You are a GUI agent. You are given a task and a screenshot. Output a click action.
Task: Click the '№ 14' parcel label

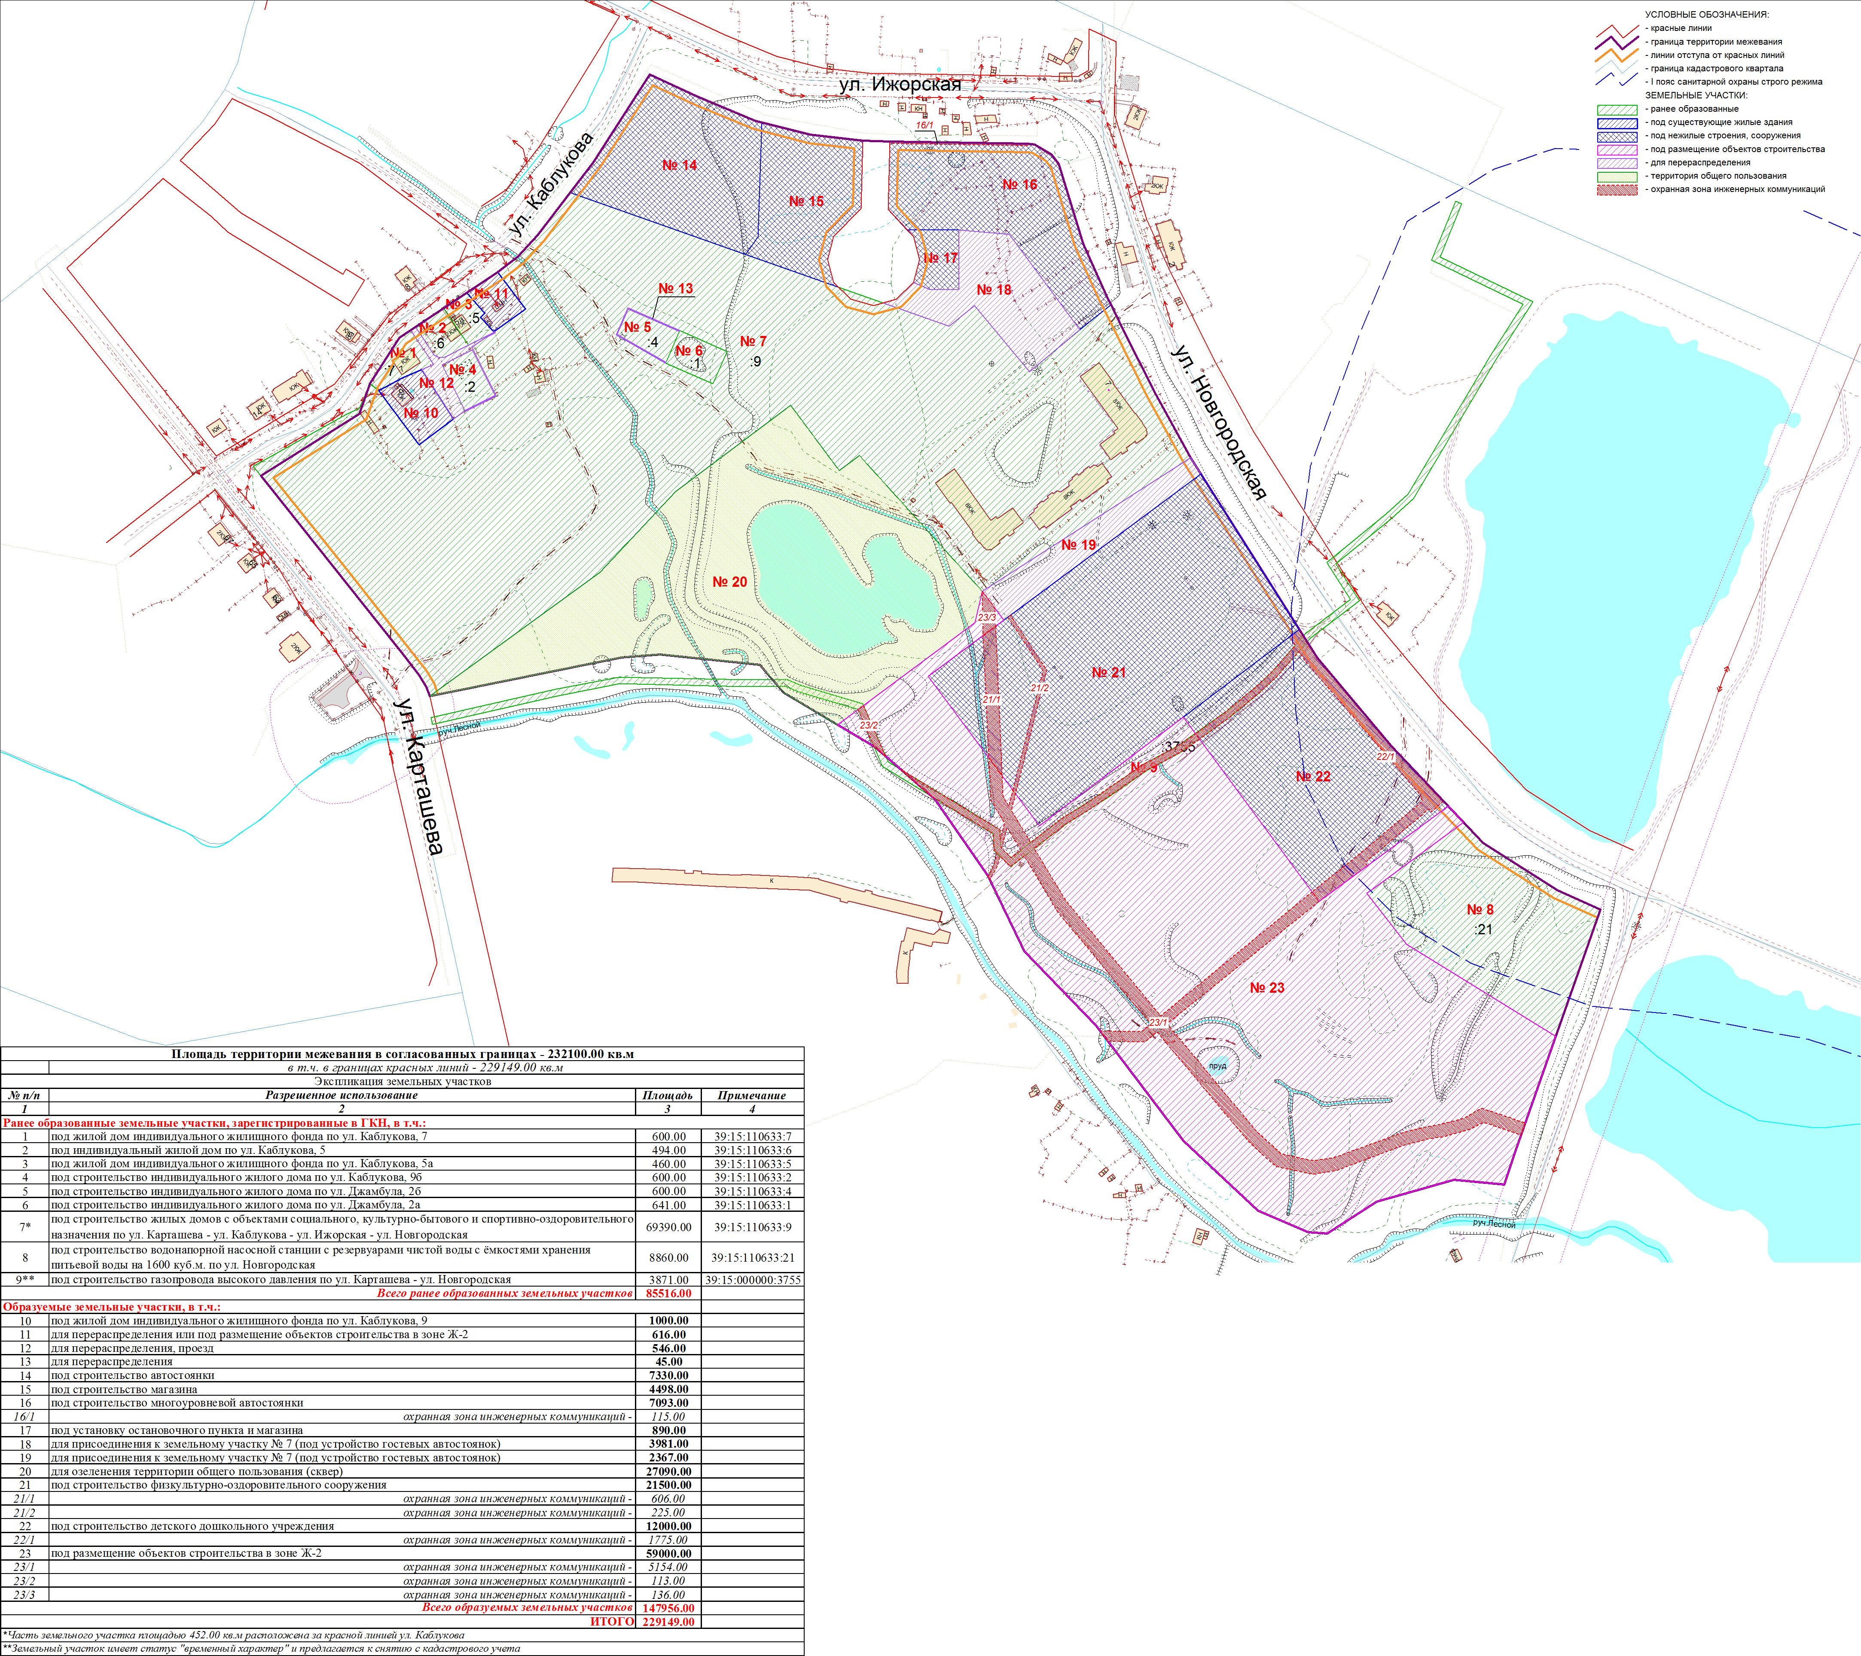pos(679,166)
